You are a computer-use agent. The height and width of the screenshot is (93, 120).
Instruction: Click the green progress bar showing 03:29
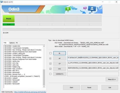coord(9,24)
